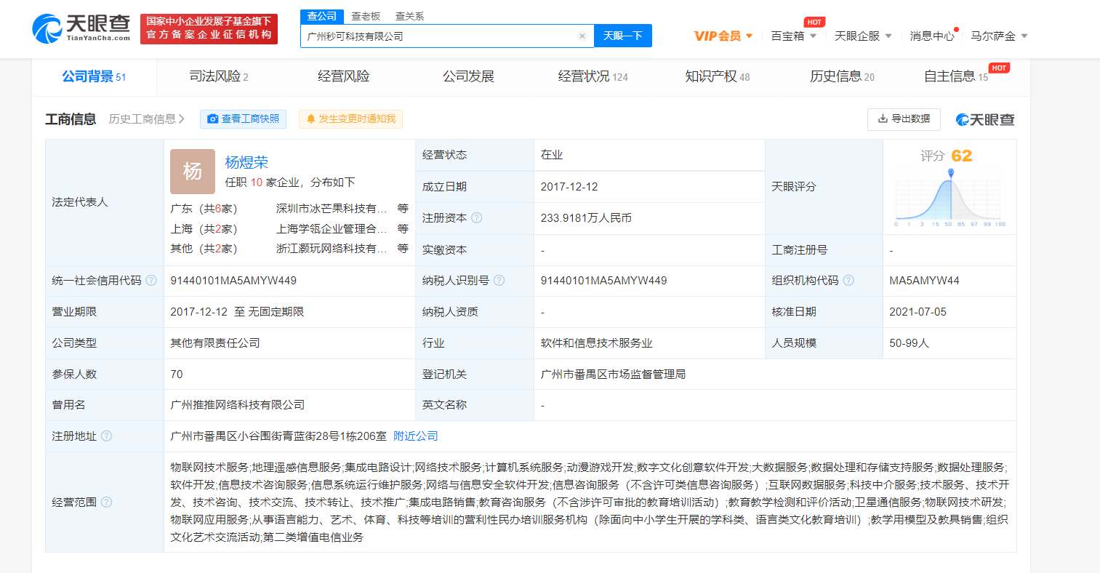Open legal representative 杨煜荣 profile link
Image resolution: width=1100 pixels, height=573 pixels.
click(x=246, y=162)
